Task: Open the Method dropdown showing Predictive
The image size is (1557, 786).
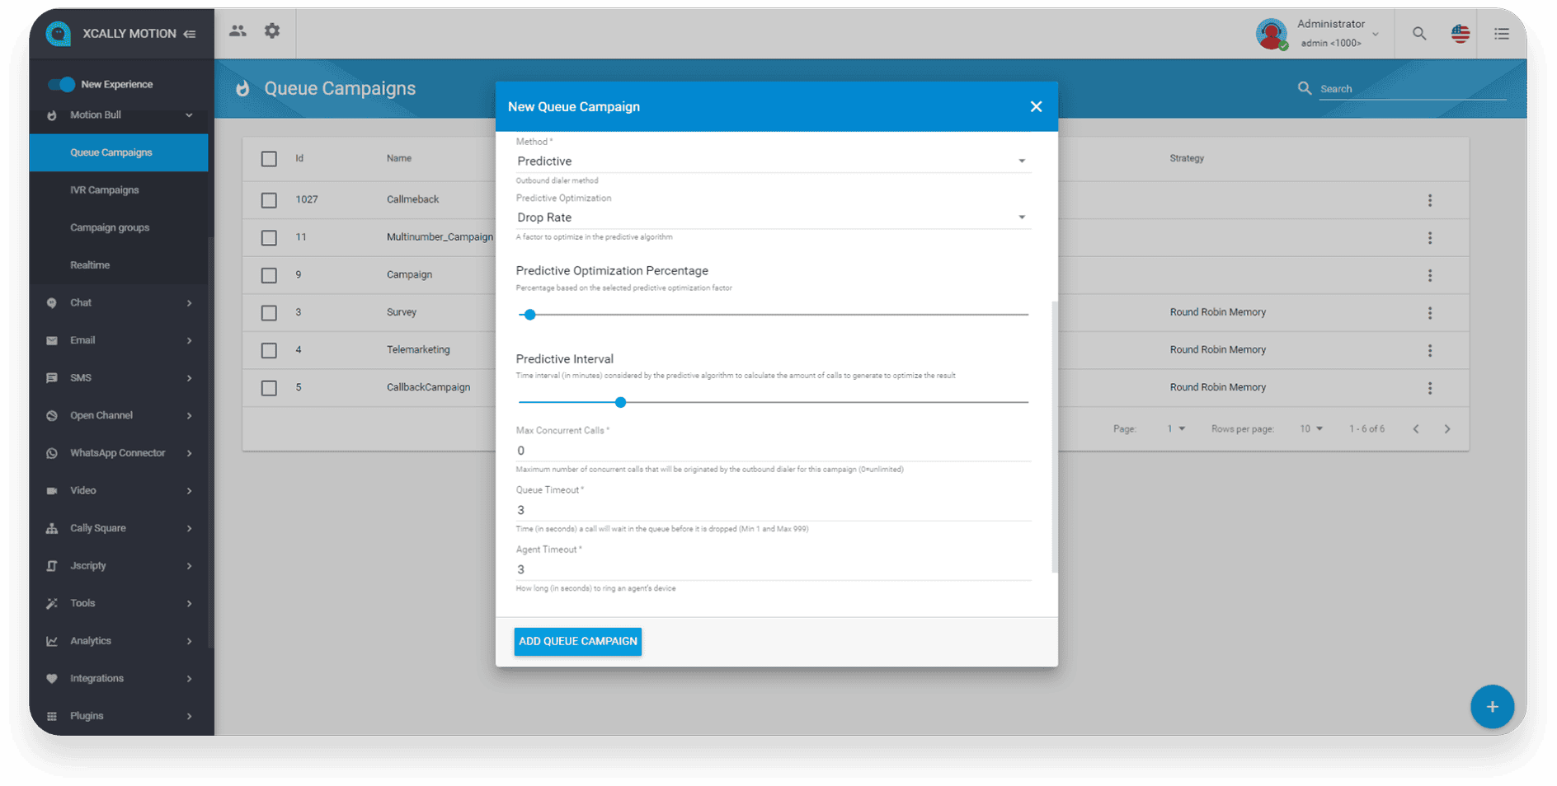Action: (773, 161)
